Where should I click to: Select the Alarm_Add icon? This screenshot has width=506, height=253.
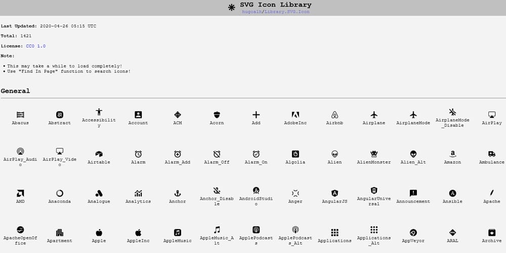[x=178, y=154]
